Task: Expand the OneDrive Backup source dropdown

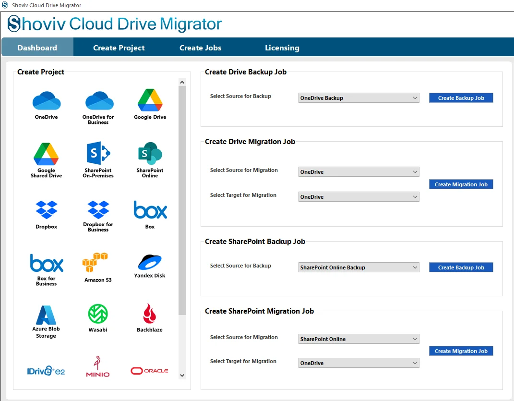Action: pyautogui.click(x=359, y=98)
